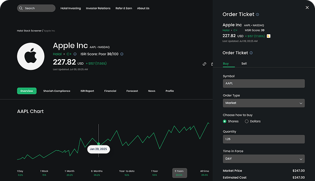This screenshot has width=315, height=181.
Task: Open Refer & Earn menu
Action: click(x=124, y=8)
